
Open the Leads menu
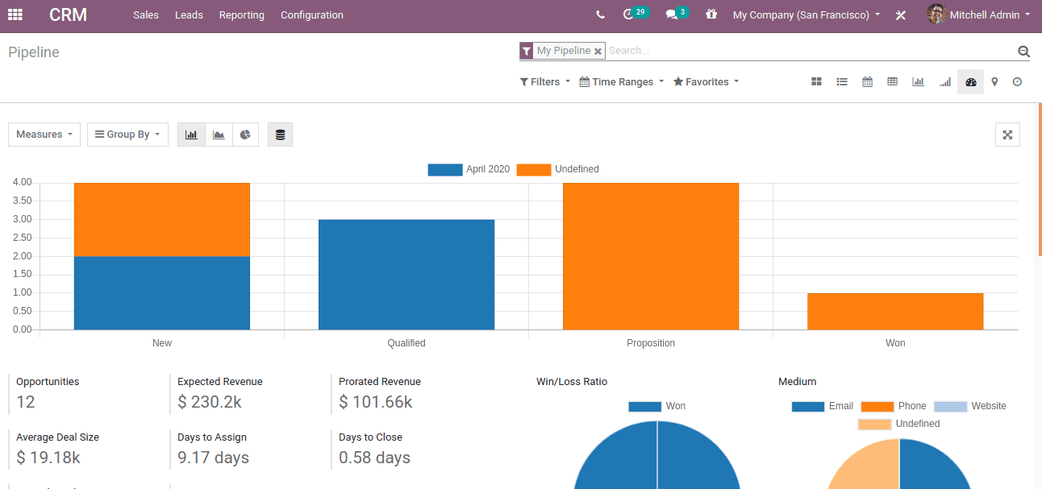[x=189, y=15]
